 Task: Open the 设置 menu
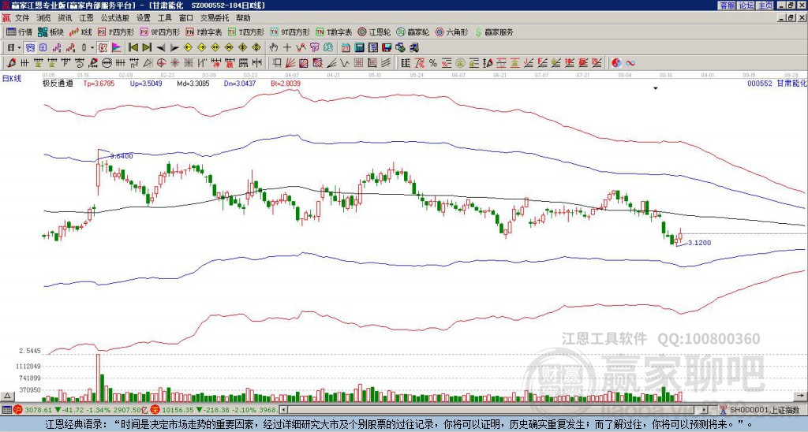pos(144,18)
